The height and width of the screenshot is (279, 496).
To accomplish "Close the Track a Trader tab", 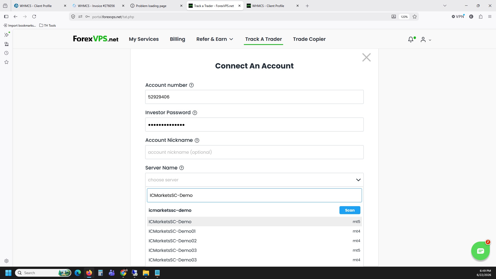I will [x=239, y=6].
